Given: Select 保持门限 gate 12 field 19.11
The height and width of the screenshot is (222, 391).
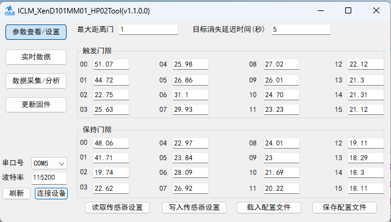Looking at the screenshot, I should [366, 143].
